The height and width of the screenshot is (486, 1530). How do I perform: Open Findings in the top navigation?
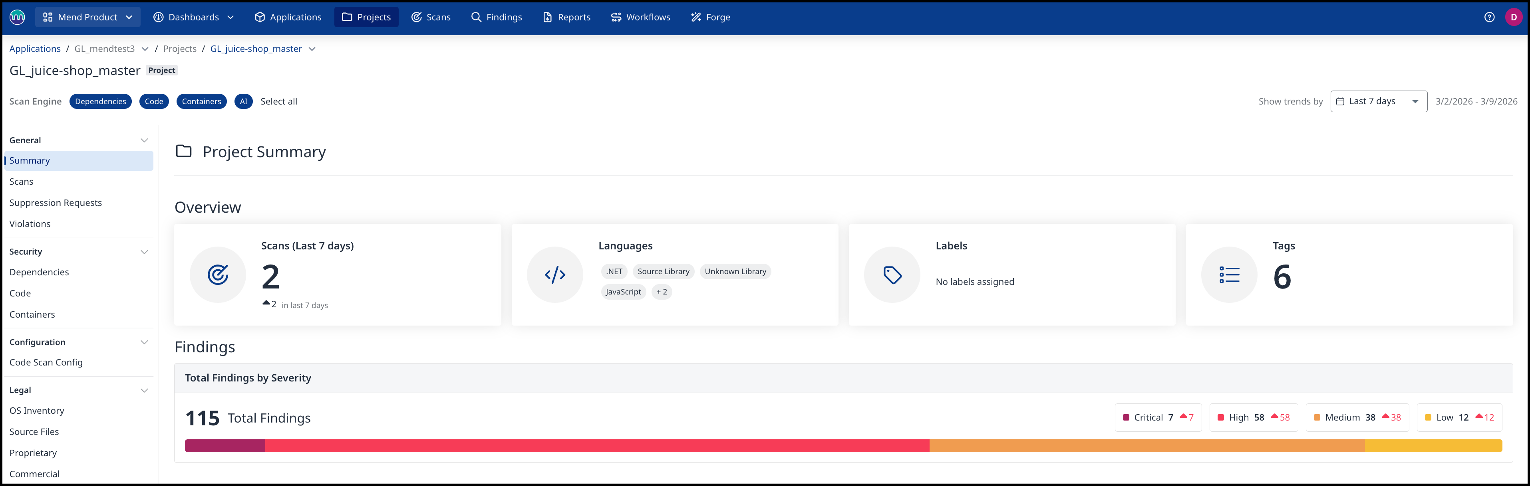pyautogui.click(x=497, y=17)
